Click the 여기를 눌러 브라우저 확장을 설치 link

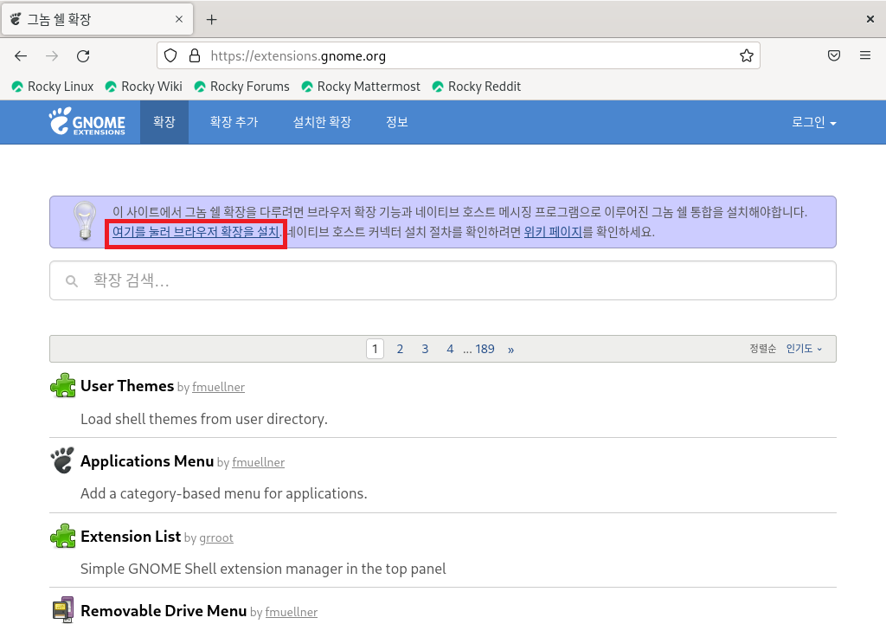[x=196, y=232]
